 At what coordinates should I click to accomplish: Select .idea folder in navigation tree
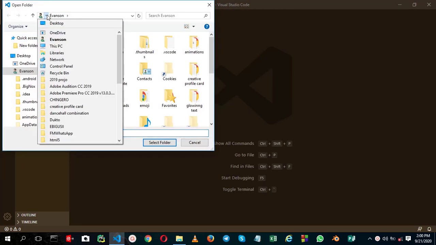click(x=26, y=94)
